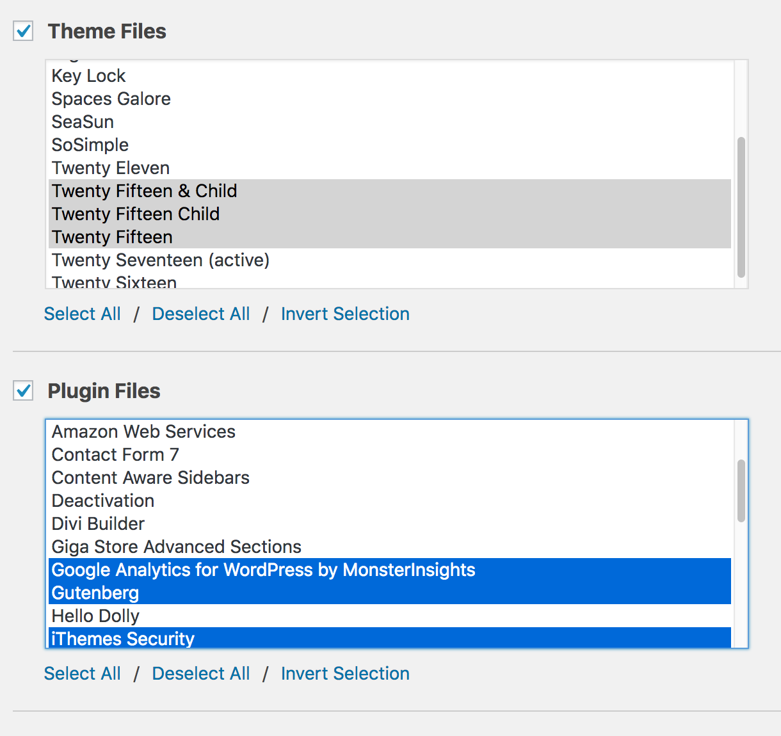The width and height of the screenshot is (781, 736).
Task: Select the Twenty Seventeen (active) theme
Action: coord(160,260)
